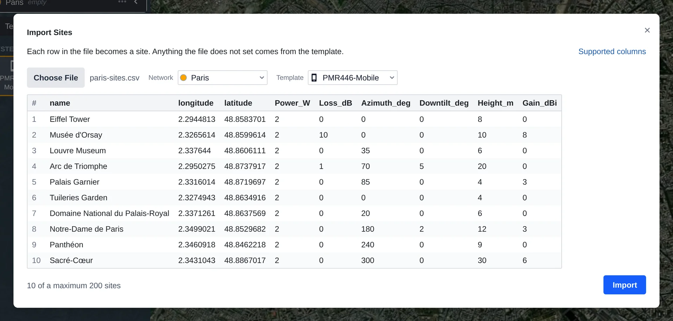Close the Import Sites dialog
Image resolution: width=673 pixels, height=321 pixels.
coord(647,30)
